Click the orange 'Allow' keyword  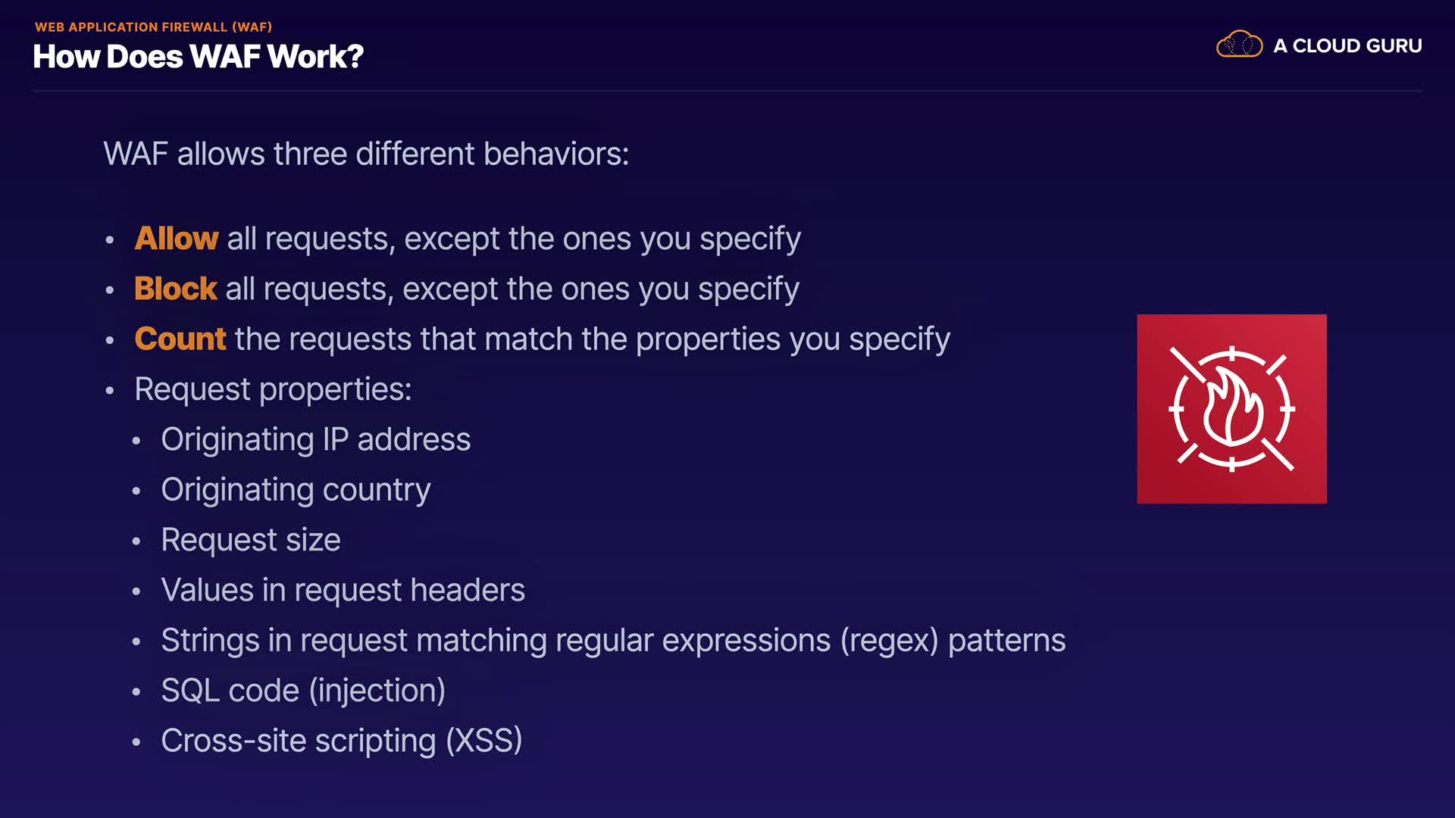click(177, 239)
